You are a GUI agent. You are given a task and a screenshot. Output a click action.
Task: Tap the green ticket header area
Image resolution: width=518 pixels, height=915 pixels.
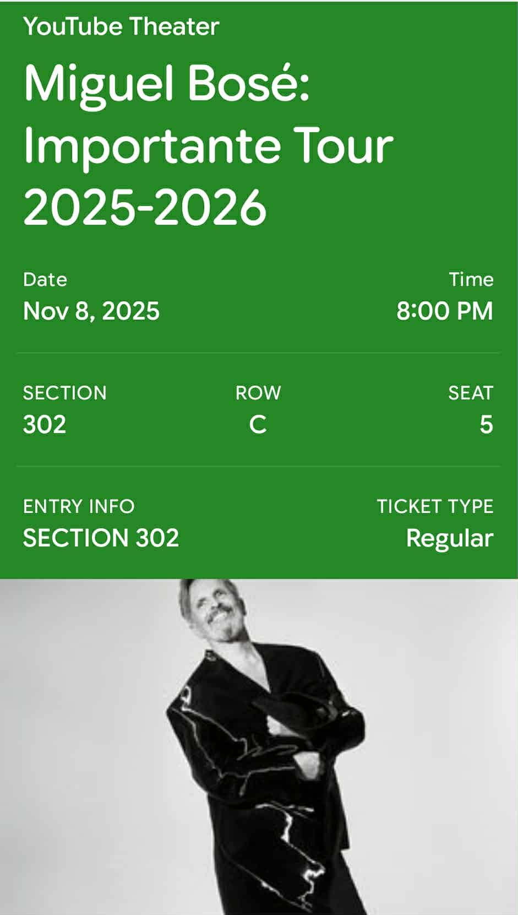[x=259, y=289]
